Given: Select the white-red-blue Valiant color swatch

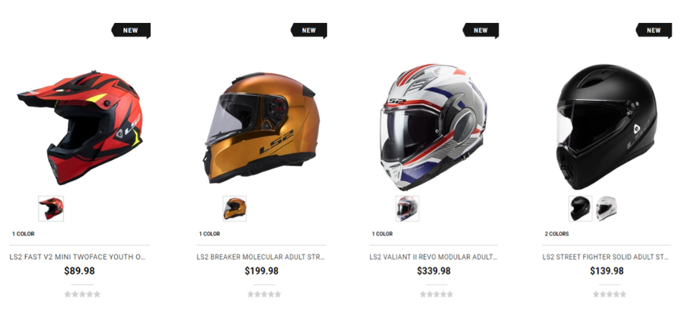Looking at the screenshot, I should click(407, 209).
